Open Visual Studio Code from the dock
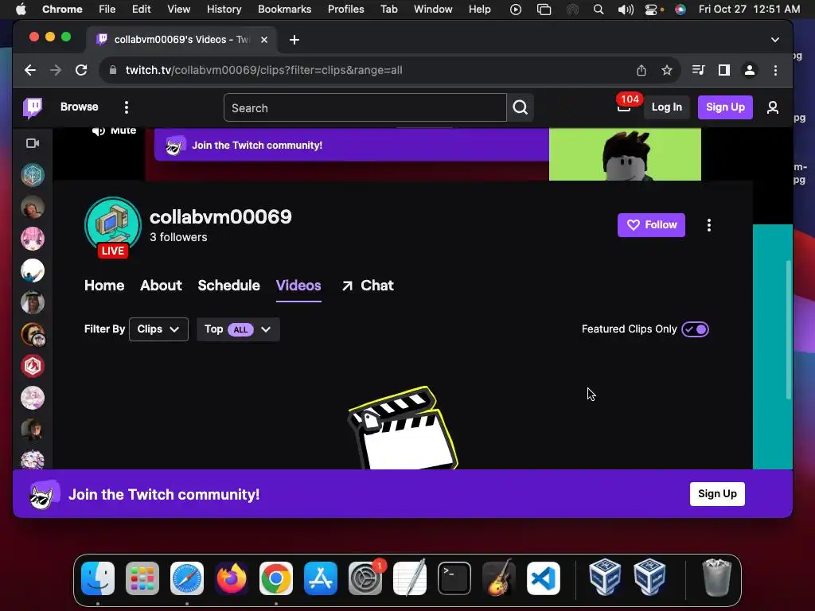Screen dimensions: 815x611 pos(543,578)
